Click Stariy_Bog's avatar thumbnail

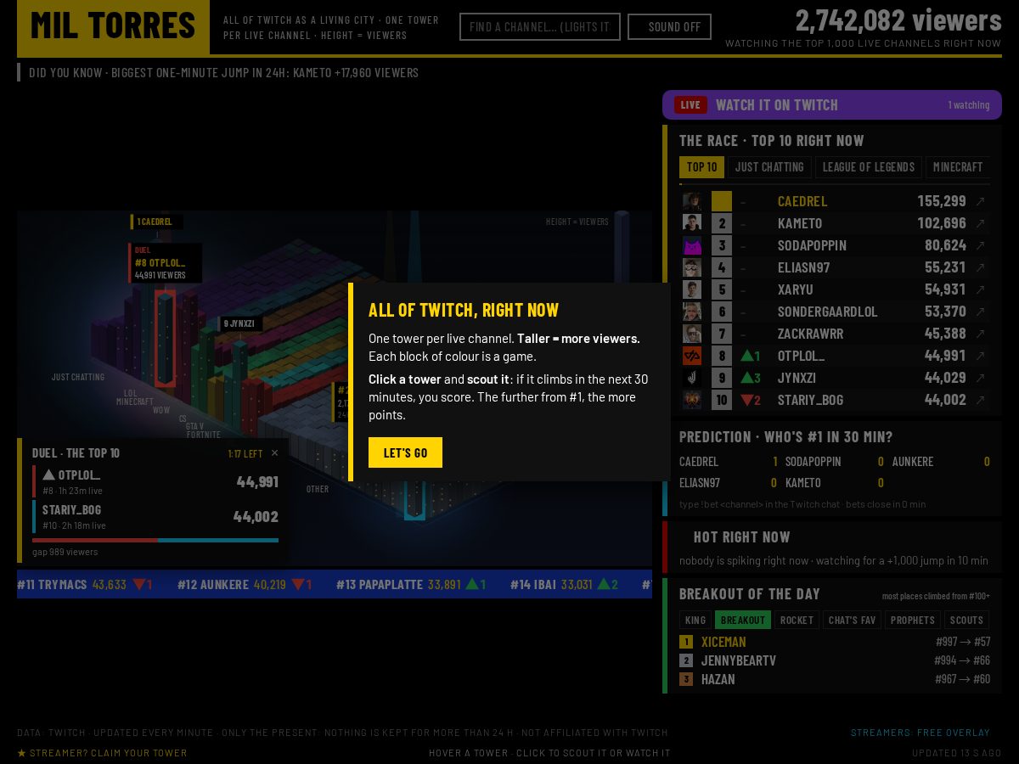(x=692, y=400)
